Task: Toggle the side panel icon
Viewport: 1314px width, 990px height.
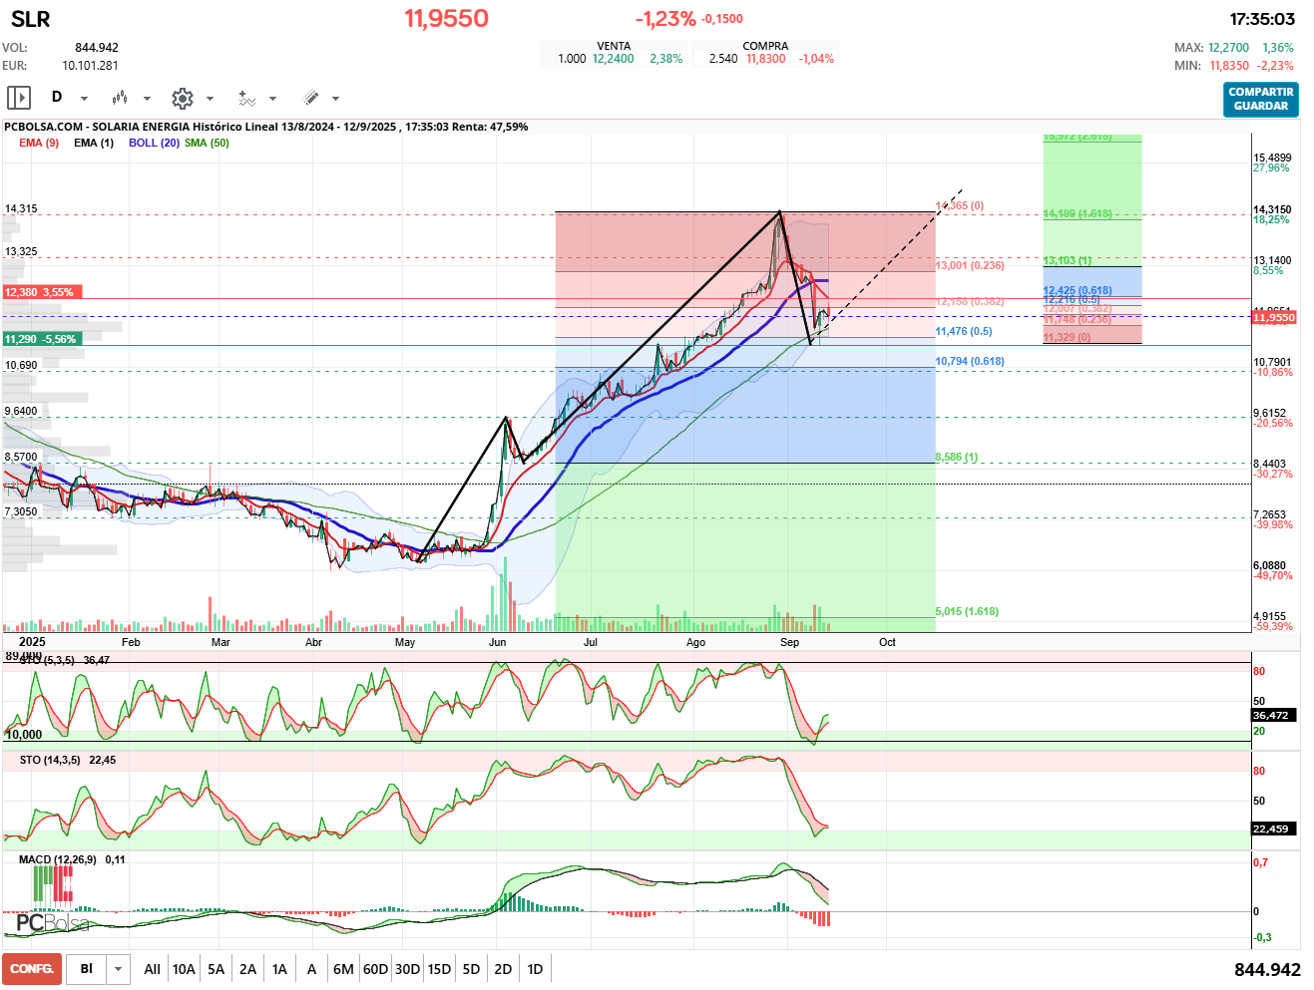Action: coord(19,98)
